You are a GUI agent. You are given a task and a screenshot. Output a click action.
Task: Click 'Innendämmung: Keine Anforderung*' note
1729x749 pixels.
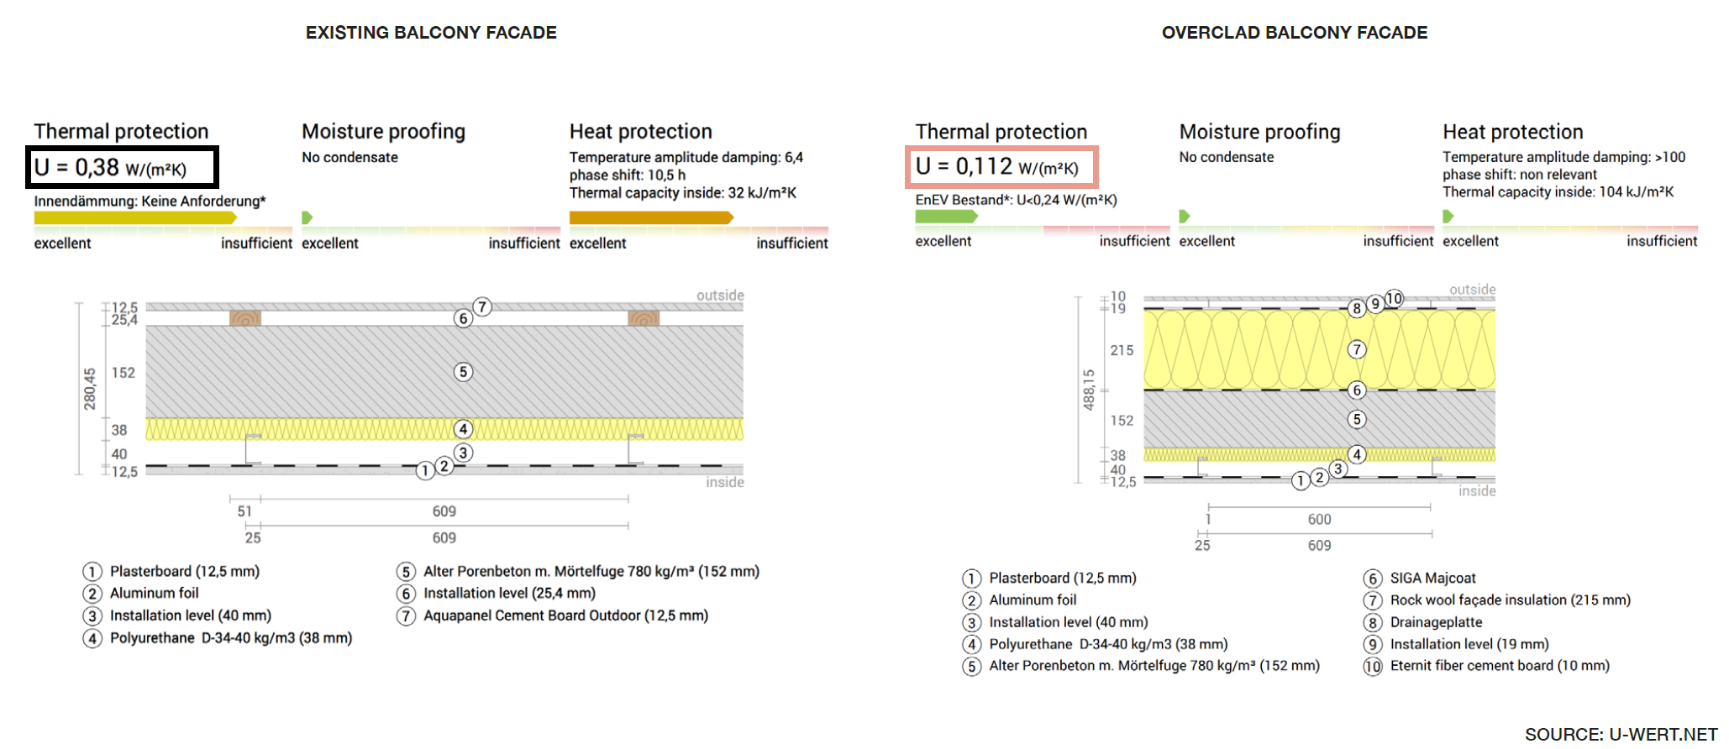click(x=150, y=202)
